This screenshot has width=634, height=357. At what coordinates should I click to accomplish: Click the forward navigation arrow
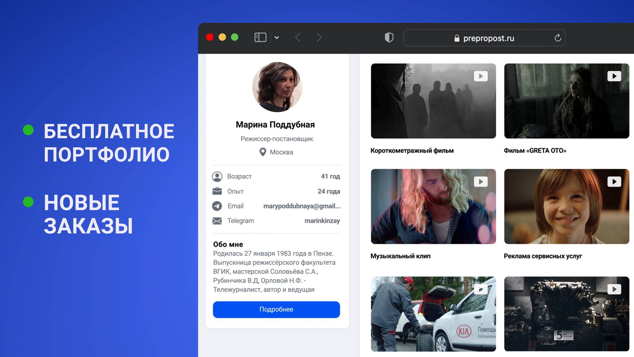(319, 37)
